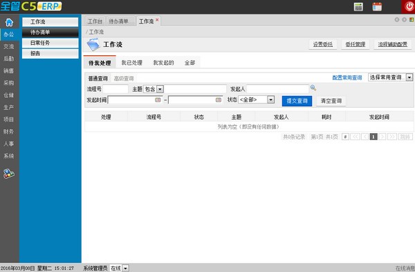
Task: Click the 发起时间 column header
Action: 380,117
